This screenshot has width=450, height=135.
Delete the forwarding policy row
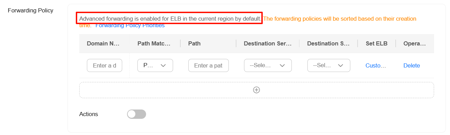[x=412, y=65]
